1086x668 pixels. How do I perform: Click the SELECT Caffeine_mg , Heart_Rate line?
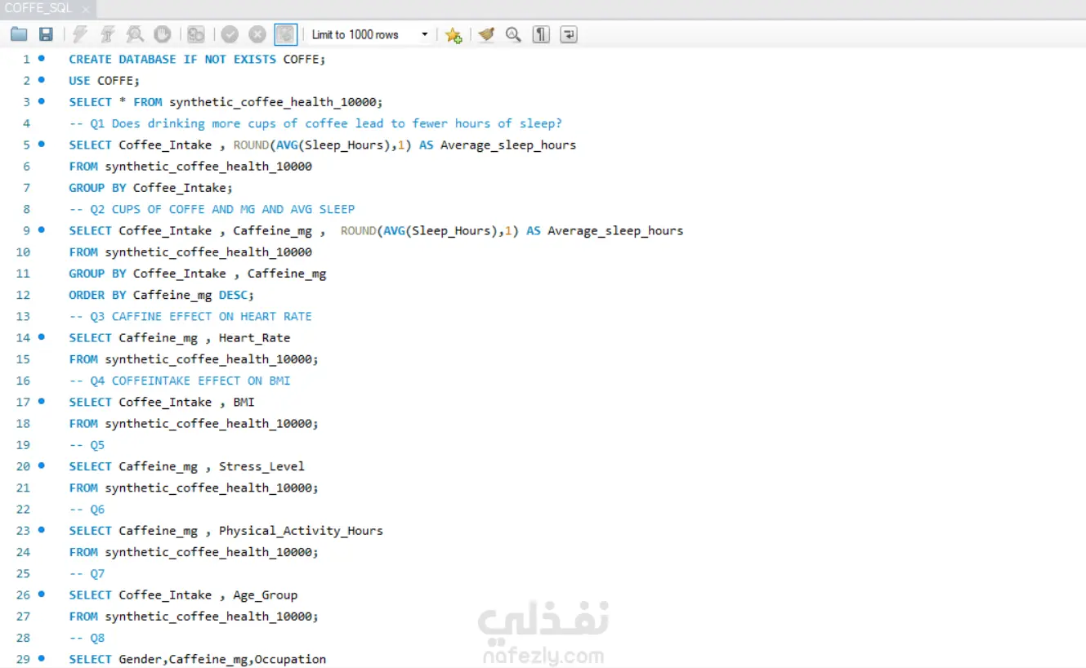coord(180,337)
